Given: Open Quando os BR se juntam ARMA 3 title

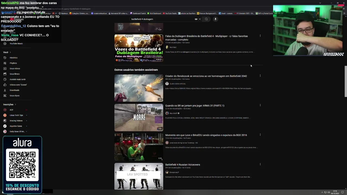Looking at the screenshot, I should click(195, 106).
